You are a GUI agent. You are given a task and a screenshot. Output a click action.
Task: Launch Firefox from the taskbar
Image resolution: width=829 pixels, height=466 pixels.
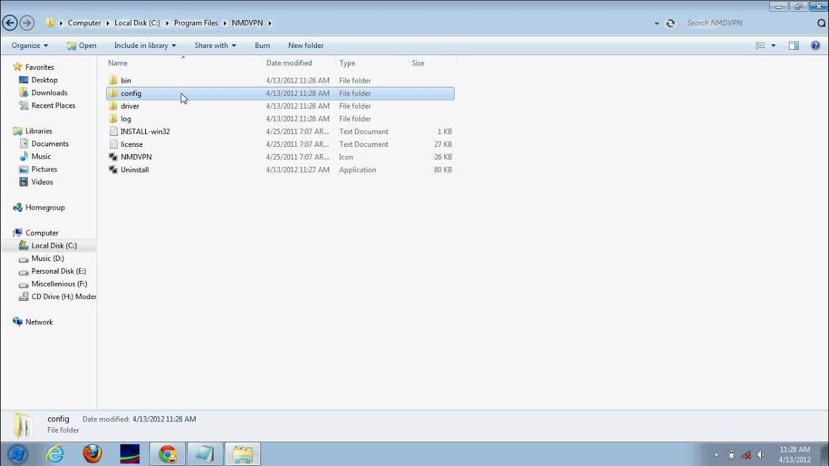pos(93,454)
